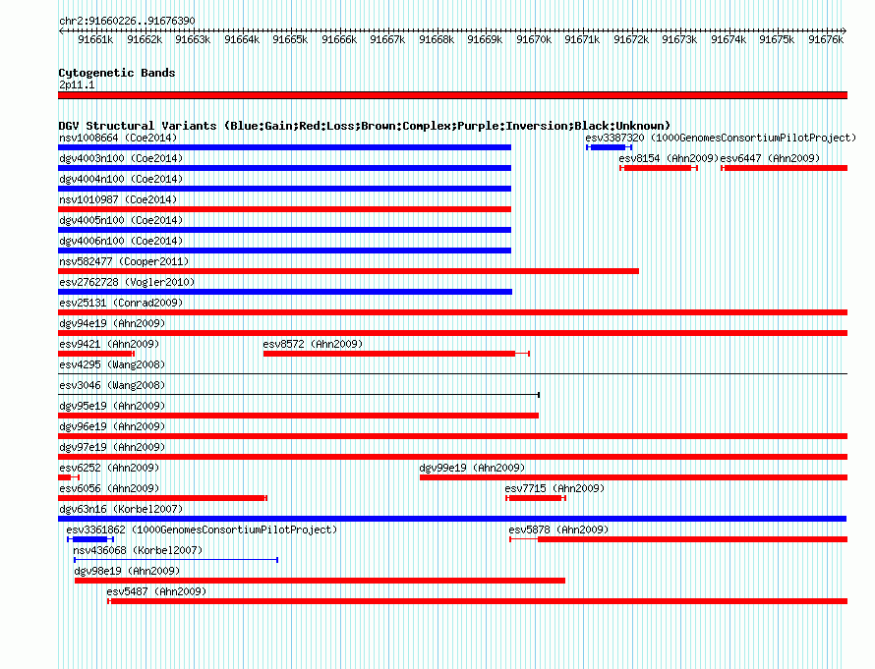
Task: Select the blue esv2762728 gain bar
Action: coord(285,292)
